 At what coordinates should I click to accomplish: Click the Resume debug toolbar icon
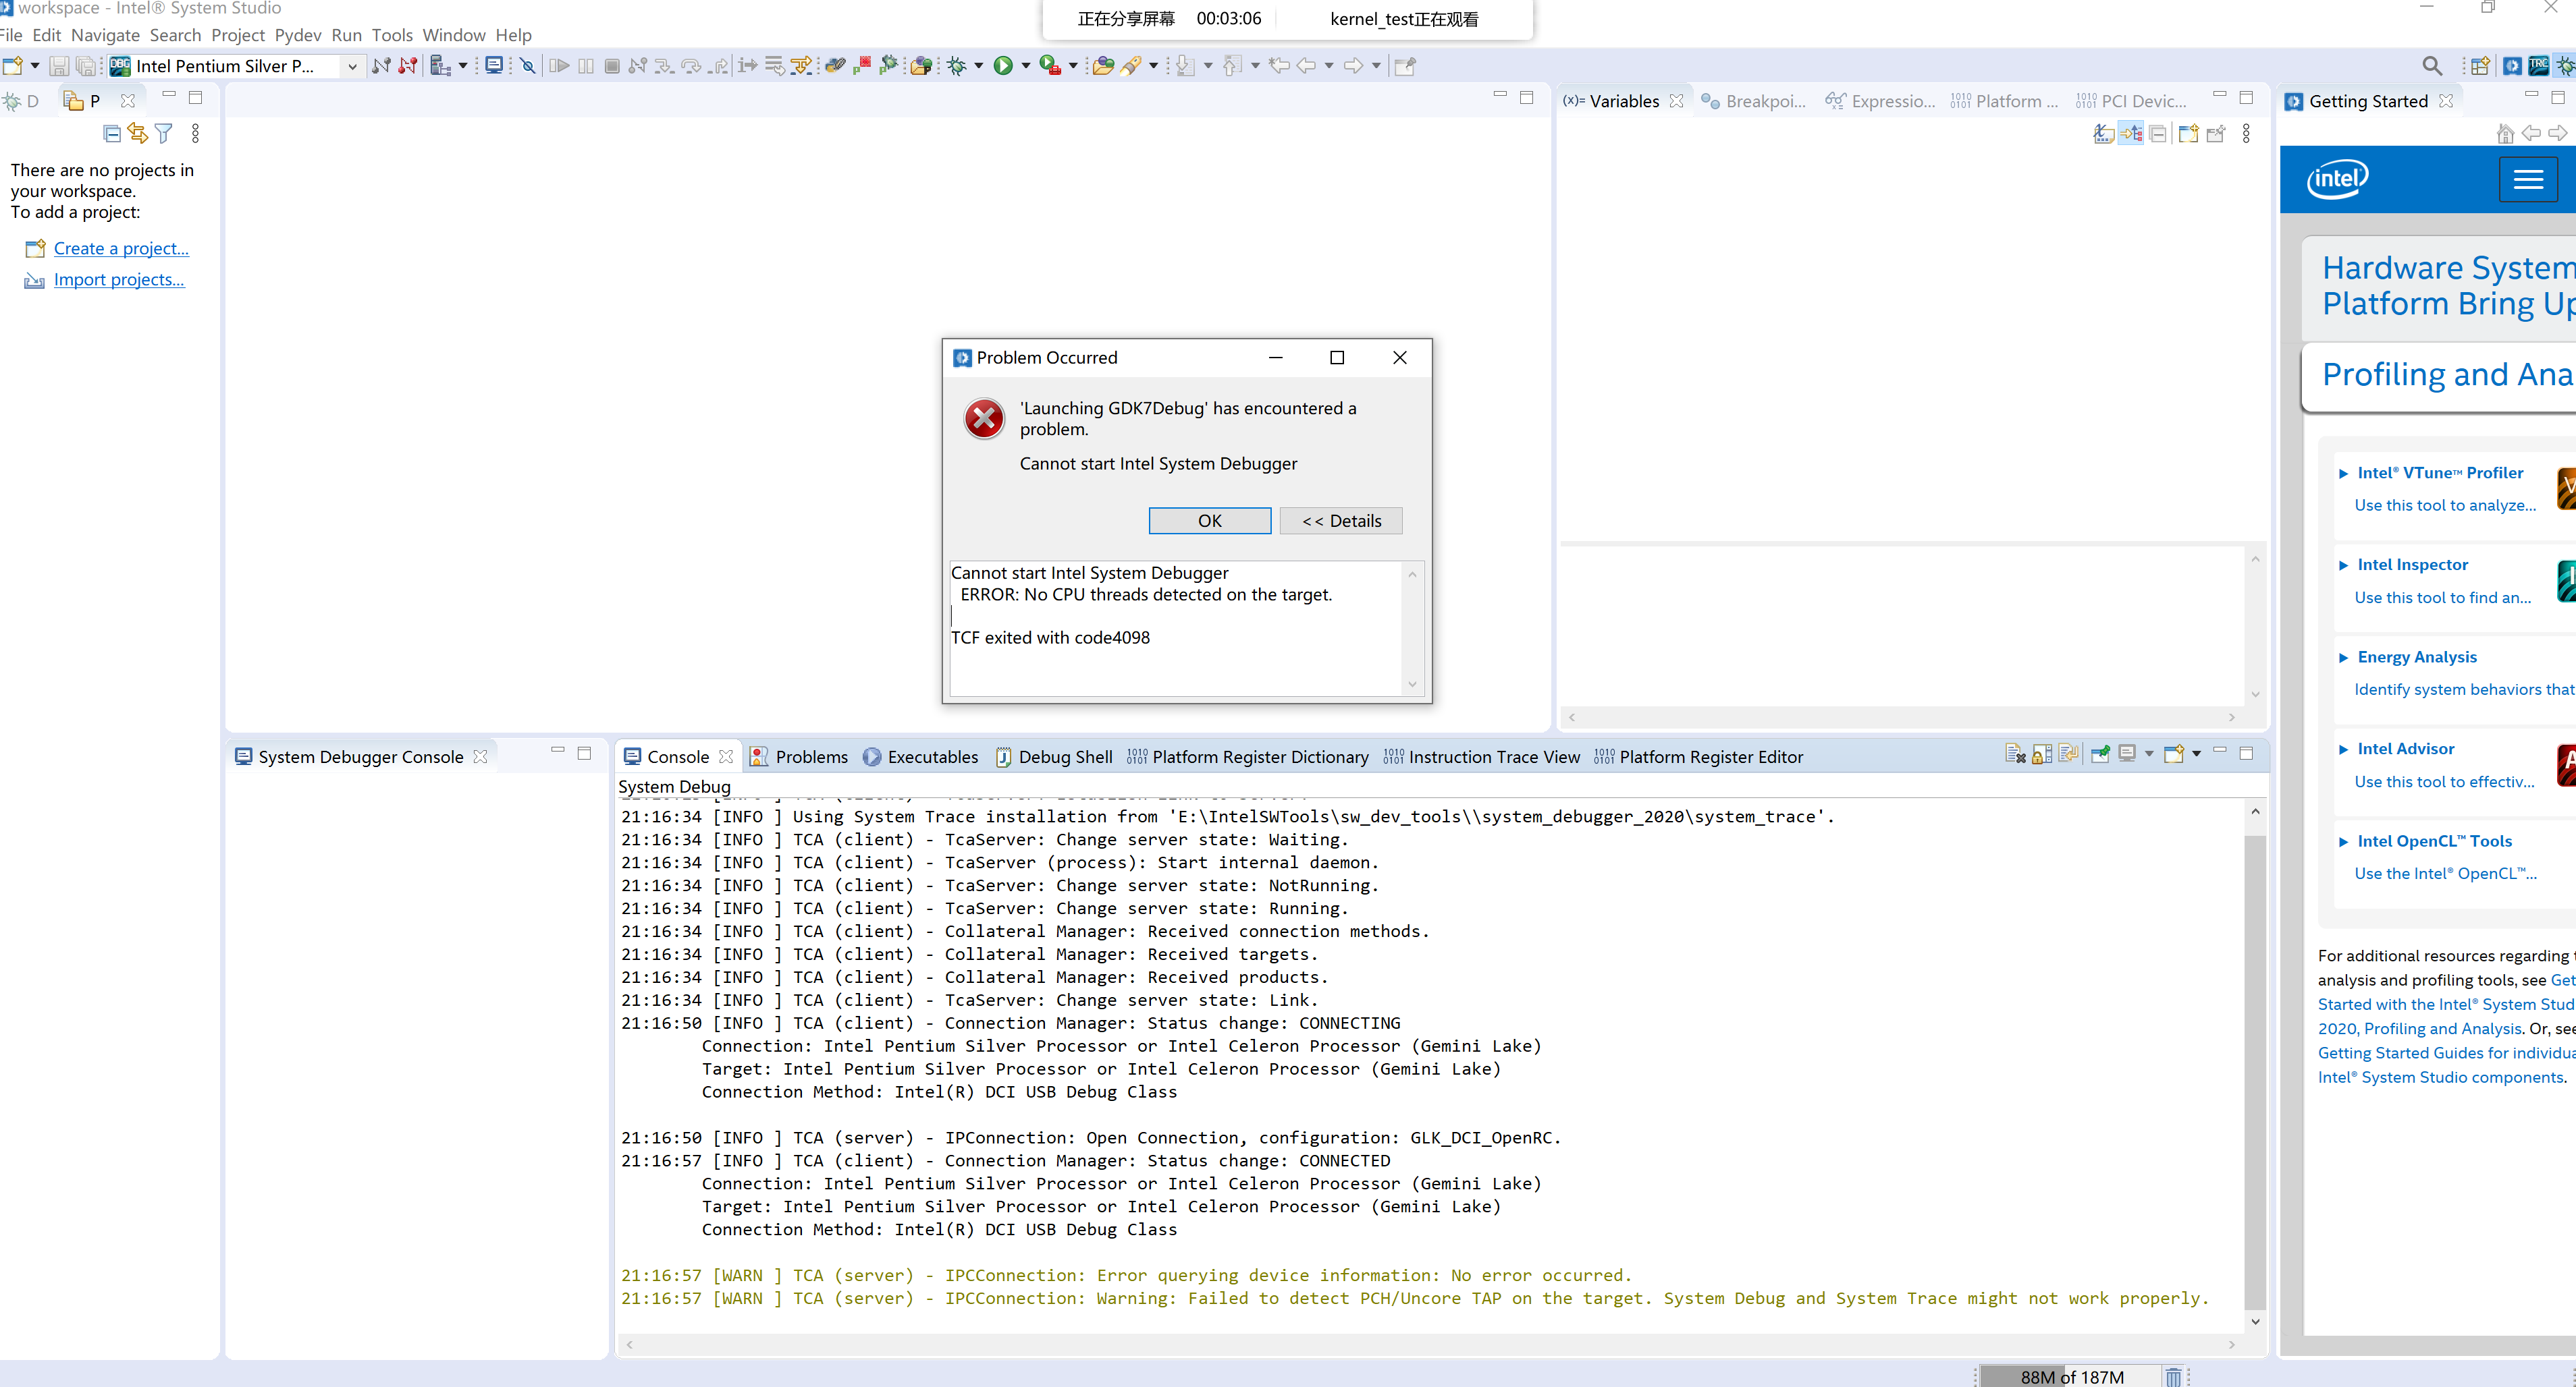point(560,66)
